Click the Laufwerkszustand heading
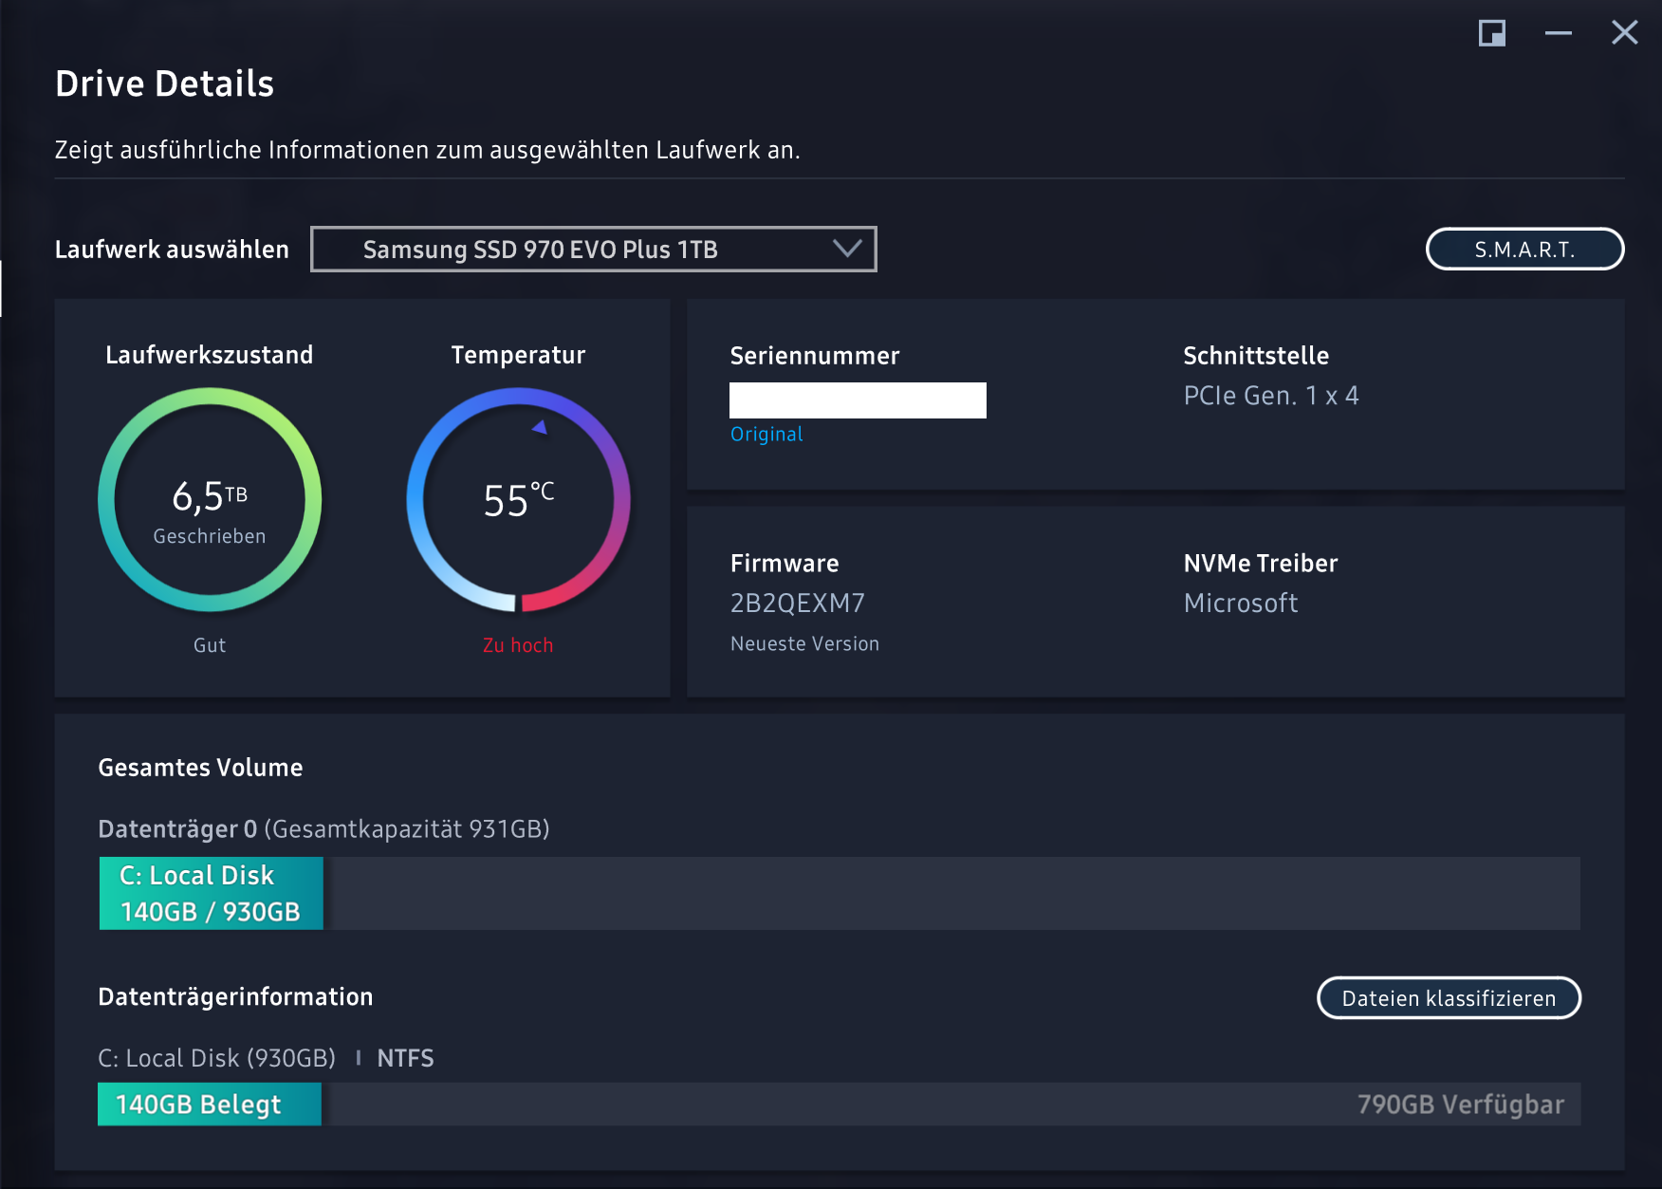This screenshot has height=1189, width=1662. point(210,355)
